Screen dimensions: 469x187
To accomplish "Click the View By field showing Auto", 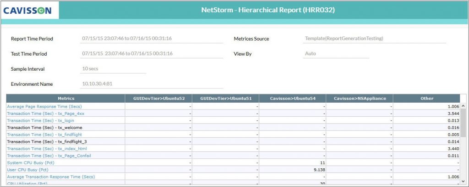I will coord(336,54).
